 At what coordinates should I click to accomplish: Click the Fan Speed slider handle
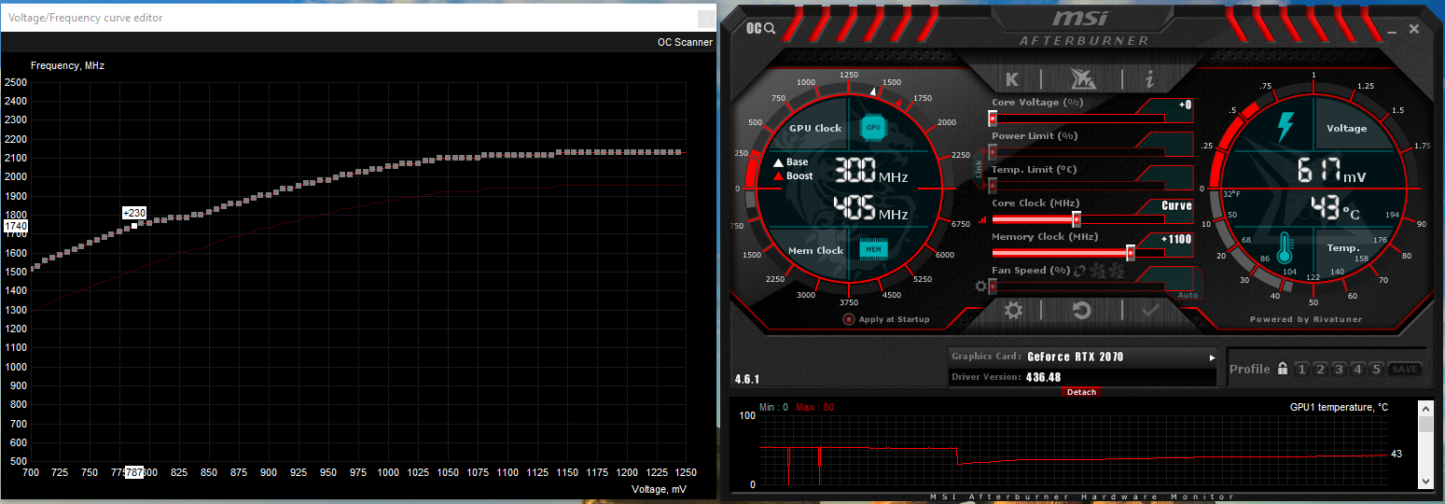point(993,287)
